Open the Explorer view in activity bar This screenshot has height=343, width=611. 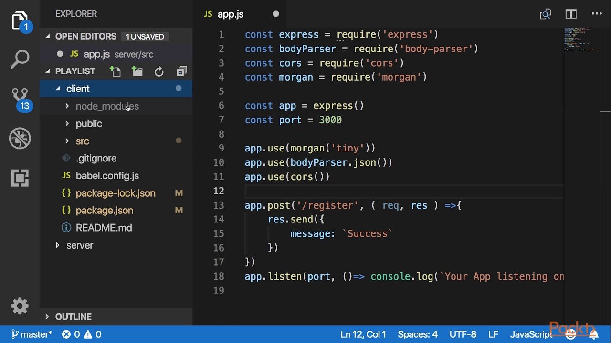(20, 21)
